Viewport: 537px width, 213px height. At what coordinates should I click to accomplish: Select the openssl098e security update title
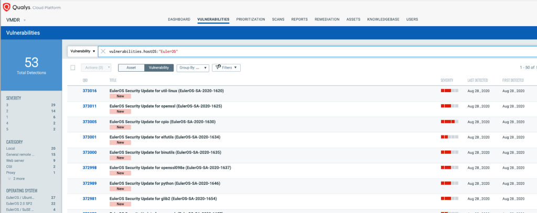pyautogui.click(x=170, y=168)
